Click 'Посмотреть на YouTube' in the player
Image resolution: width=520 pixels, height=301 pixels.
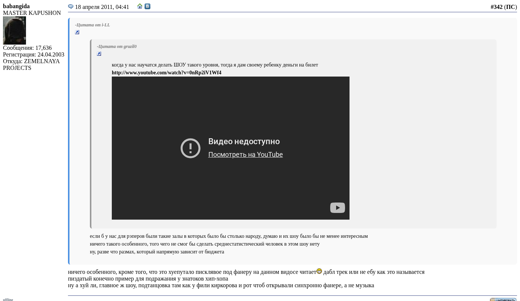[245, 155]
